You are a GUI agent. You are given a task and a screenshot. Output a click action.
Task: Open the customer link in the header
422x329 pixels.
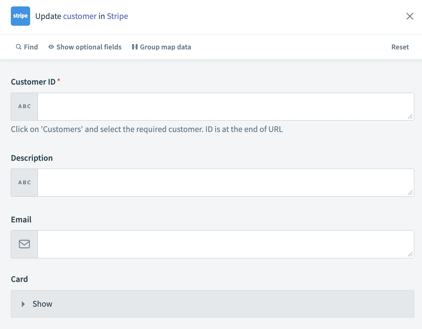click(x=80, y=16)
